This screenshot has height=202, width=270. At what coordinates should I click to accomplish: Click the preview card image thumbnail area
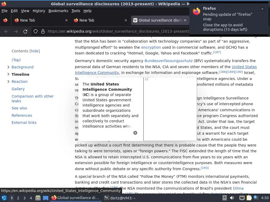[170, 109]
